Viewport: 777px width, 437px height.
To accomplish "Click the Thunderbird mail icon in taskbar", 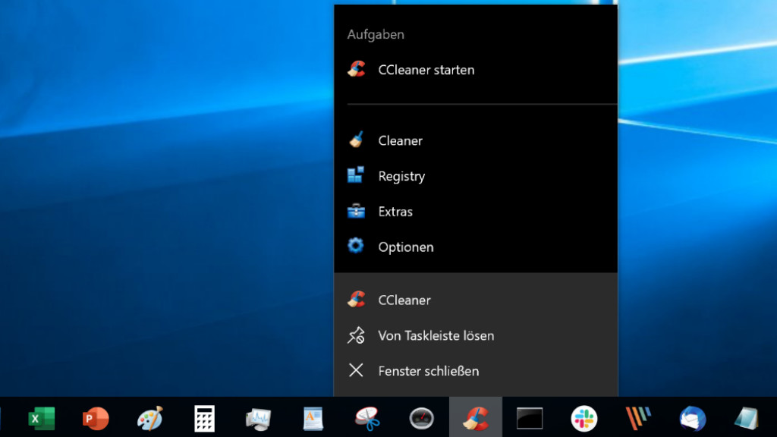I will [692, 418].
